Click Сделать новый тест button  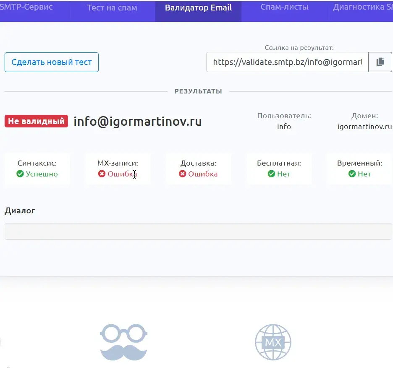(52, 62)
